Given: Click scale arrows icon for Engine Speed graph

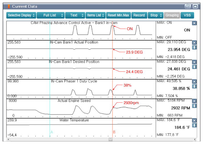Looking at the screenshot, I should coord(194,106).
